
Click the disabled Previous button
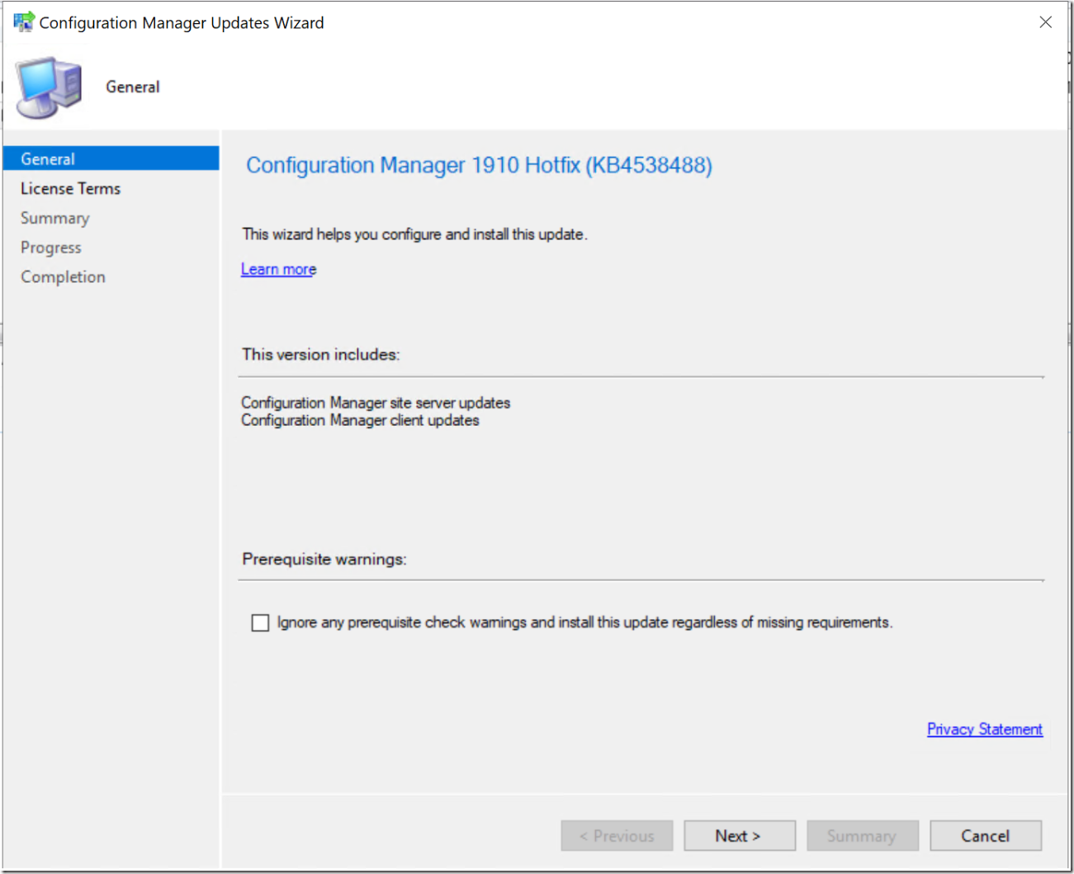pyautogui.click(x=617, y=835)
